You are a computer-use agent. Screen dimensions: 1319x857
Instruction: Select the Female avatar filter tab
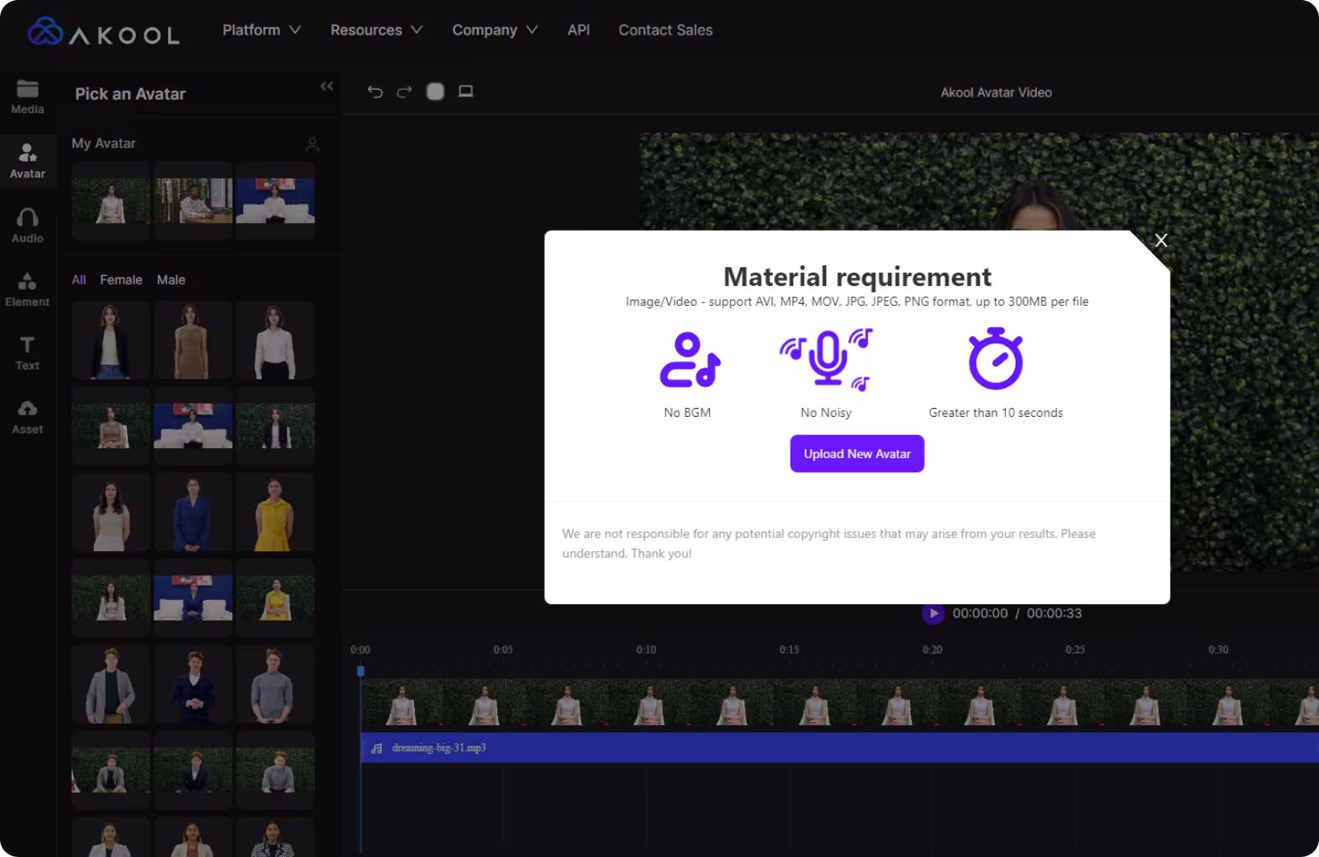(x=121, y=280)
